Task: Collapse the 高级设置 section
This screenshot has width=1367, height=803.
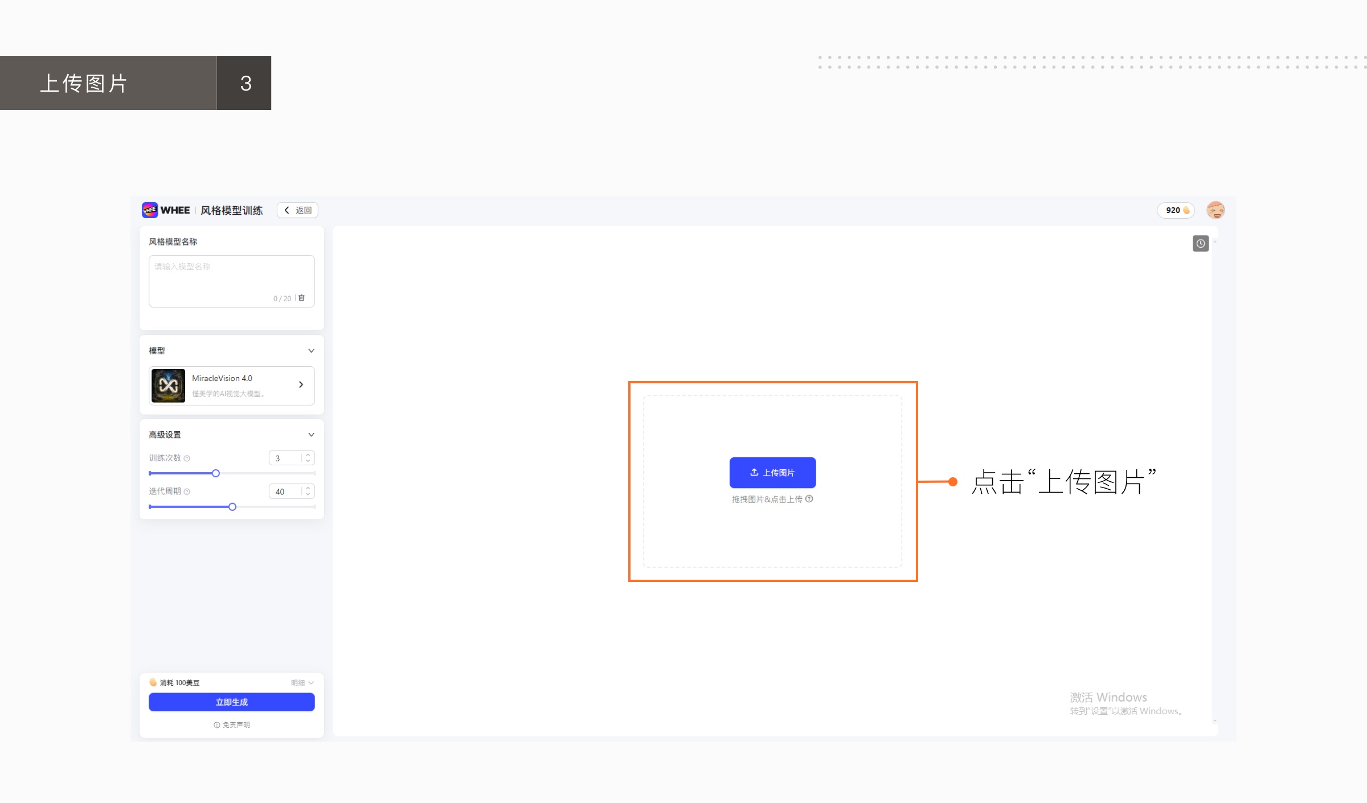Action: point(311,434)
